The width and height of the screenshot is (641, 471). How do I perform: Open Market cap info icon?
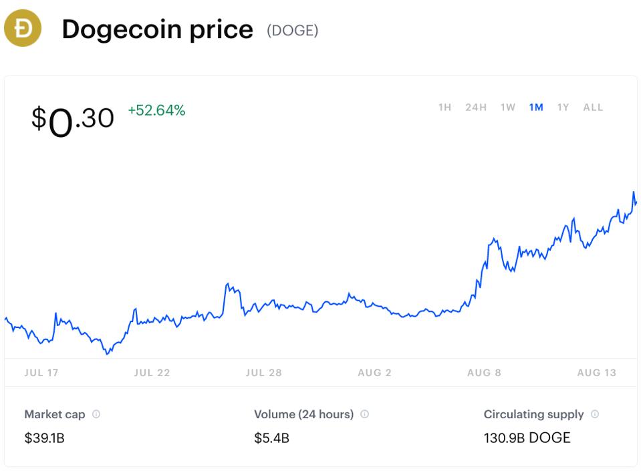click(96, 414)
